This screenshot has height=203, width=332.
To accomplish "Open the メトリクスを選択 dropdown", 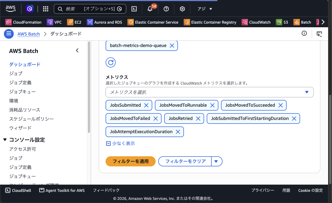I will point(210,92).
